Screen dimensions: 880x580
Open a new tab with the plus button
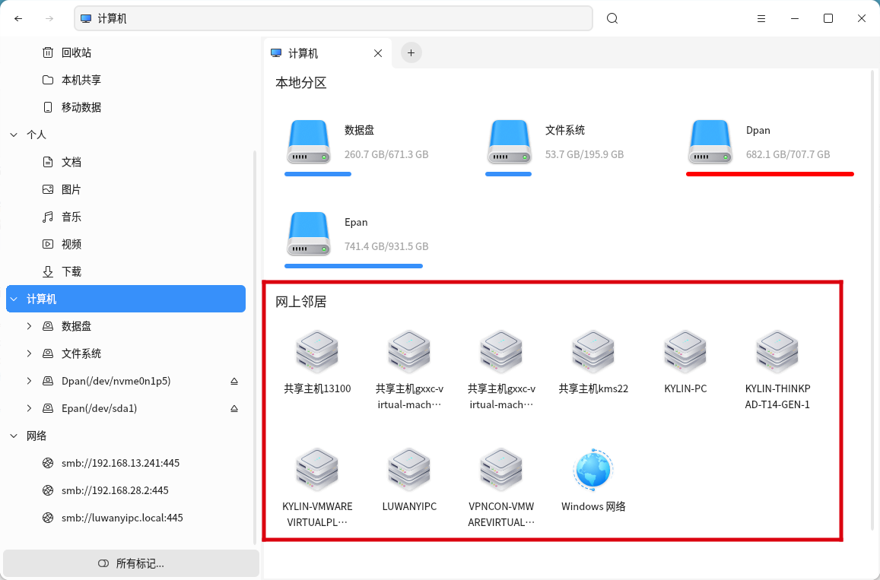click(411, 52)
